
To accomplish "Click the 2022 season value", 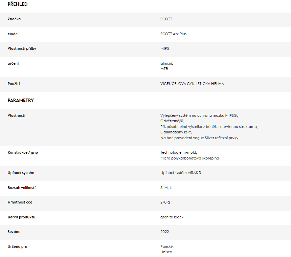I will click(164, 232).
